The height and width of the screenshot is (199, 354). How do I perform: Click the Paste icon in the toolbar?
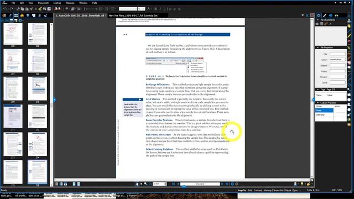tap(27, 9)
